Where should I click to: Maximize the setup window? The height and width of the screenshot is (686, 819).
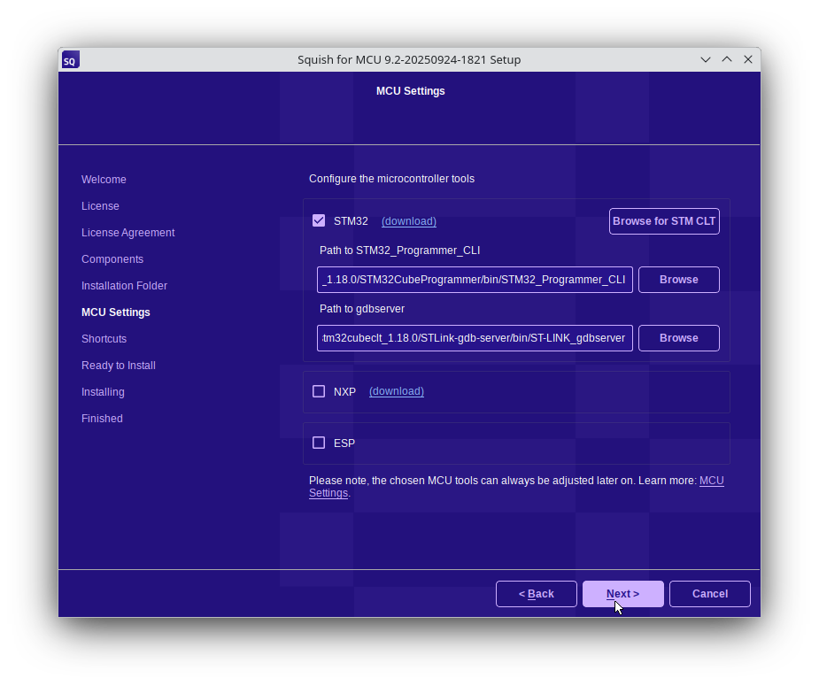[x=727, y=59]
